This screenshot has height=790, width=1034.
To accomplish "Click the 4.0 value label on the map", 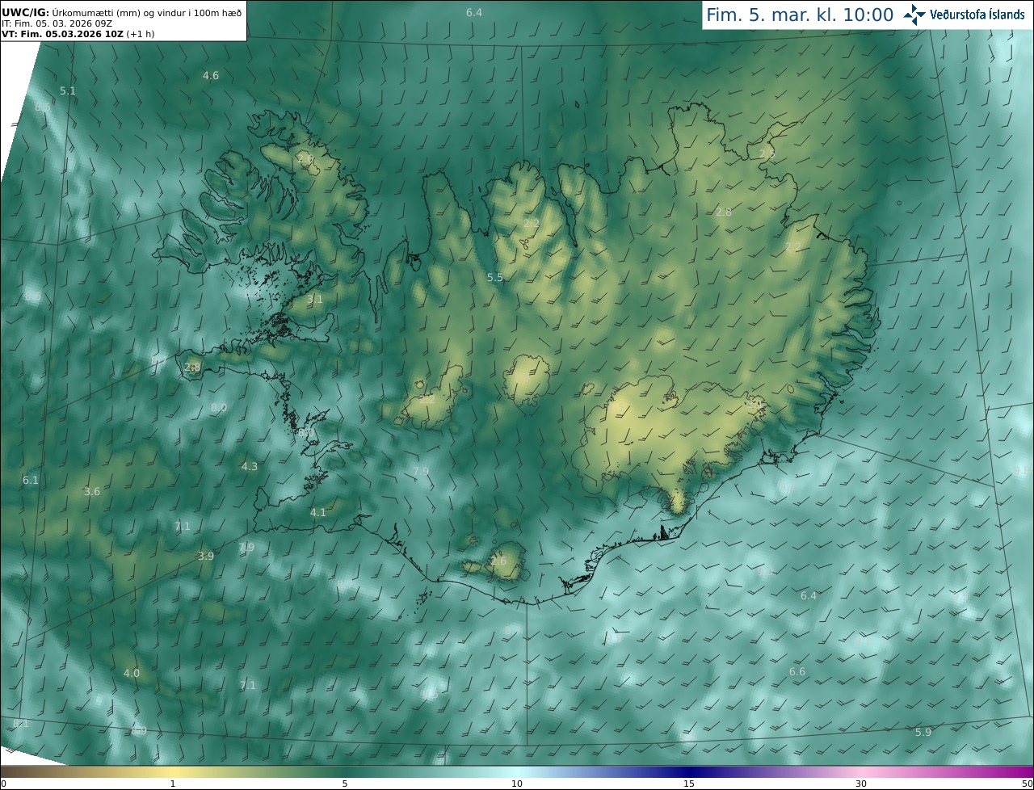I will tap(132, 674).
